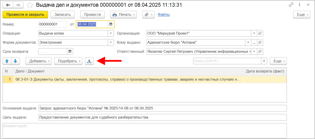Click Ответственный field Яковлев Сергей Петрович
The height and width of the screenshot is (139, 315).
[x=199, y=51]
